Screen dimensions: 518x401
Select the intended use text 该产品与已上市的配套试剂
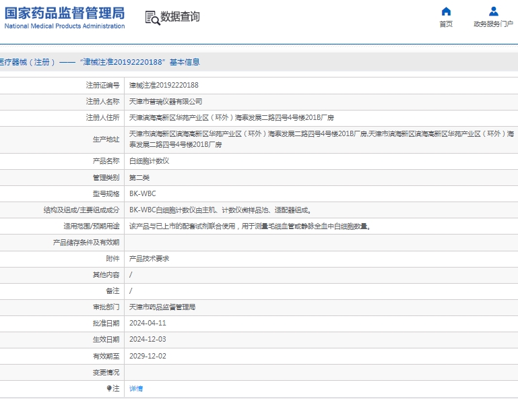(x=250, y=226)
